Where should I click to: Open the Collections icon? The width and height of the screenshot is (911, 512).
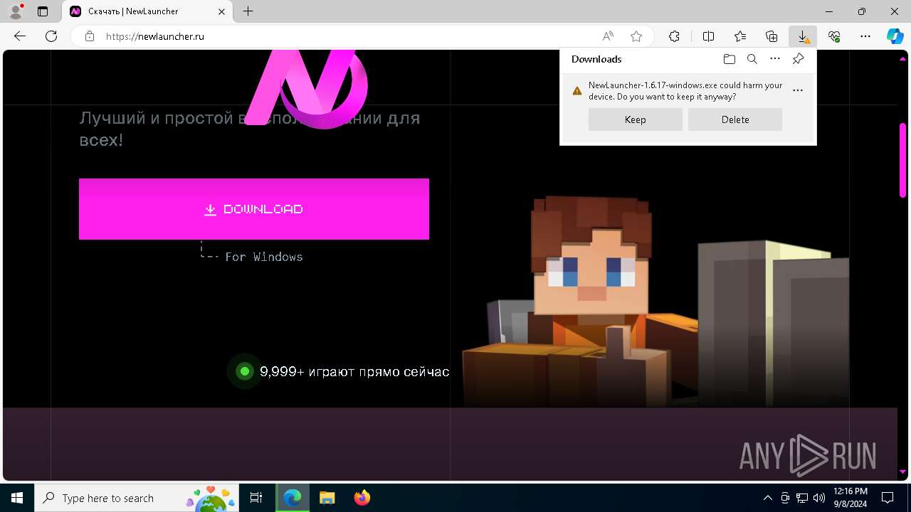(x=772, y=36)
